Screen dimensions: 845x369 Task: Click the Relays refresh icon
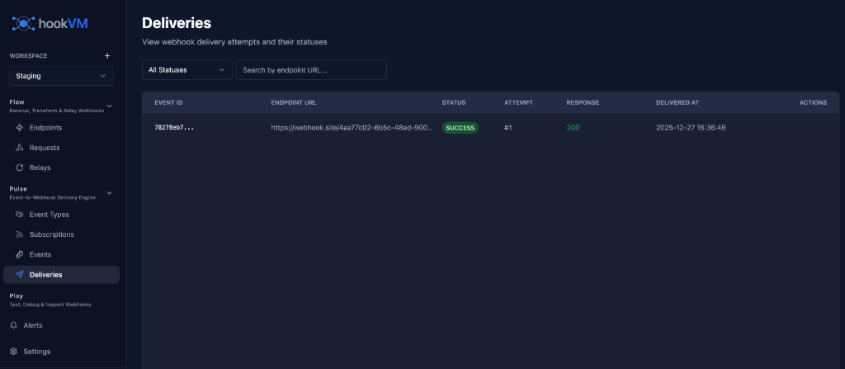click(x=20, y=168)
